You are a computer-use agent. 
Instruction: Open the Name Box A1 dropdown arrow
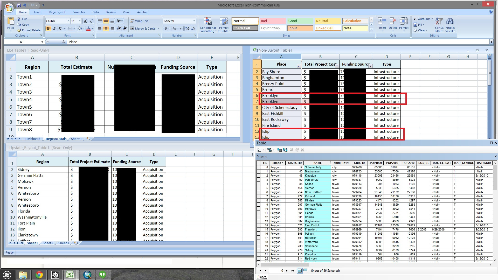[42, 42]
